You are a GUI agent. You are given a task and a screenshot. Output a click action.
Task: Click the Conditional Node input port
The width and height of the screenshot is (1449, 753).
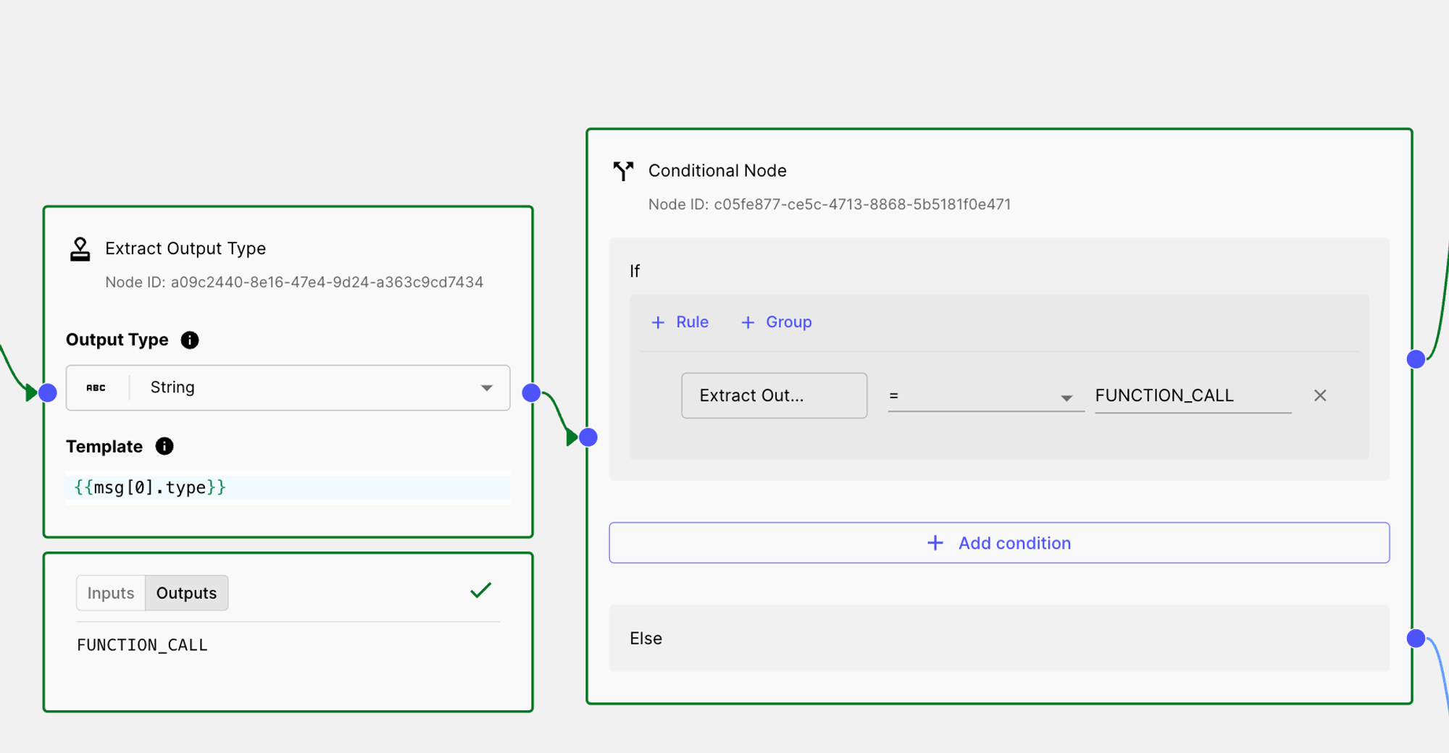(588, 437)
